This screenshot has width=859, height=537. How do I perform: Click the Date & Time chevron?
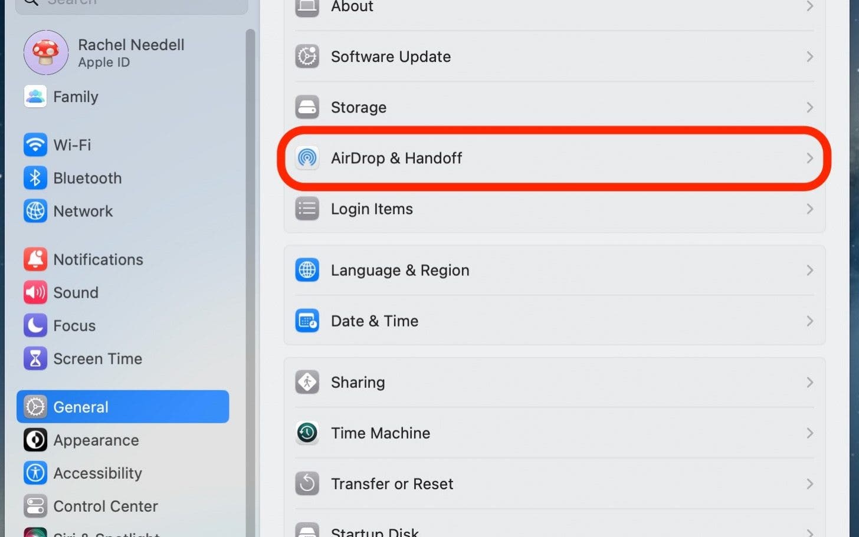(x=809, y=321)
